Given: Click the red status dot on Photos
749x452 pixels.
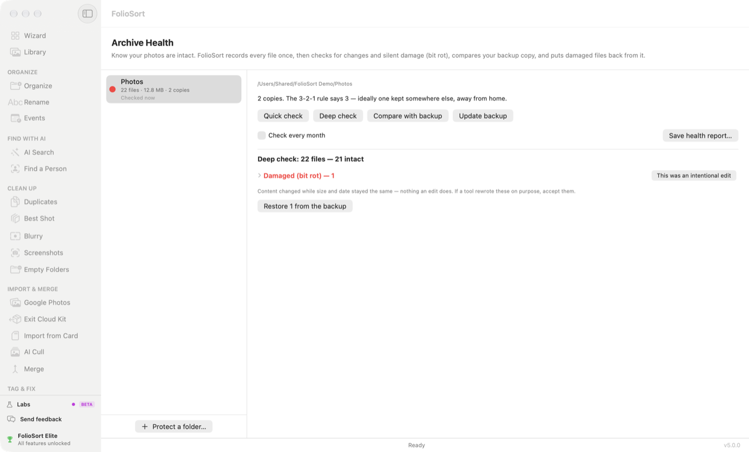Looking at the screenshot, I should point(112,89).
